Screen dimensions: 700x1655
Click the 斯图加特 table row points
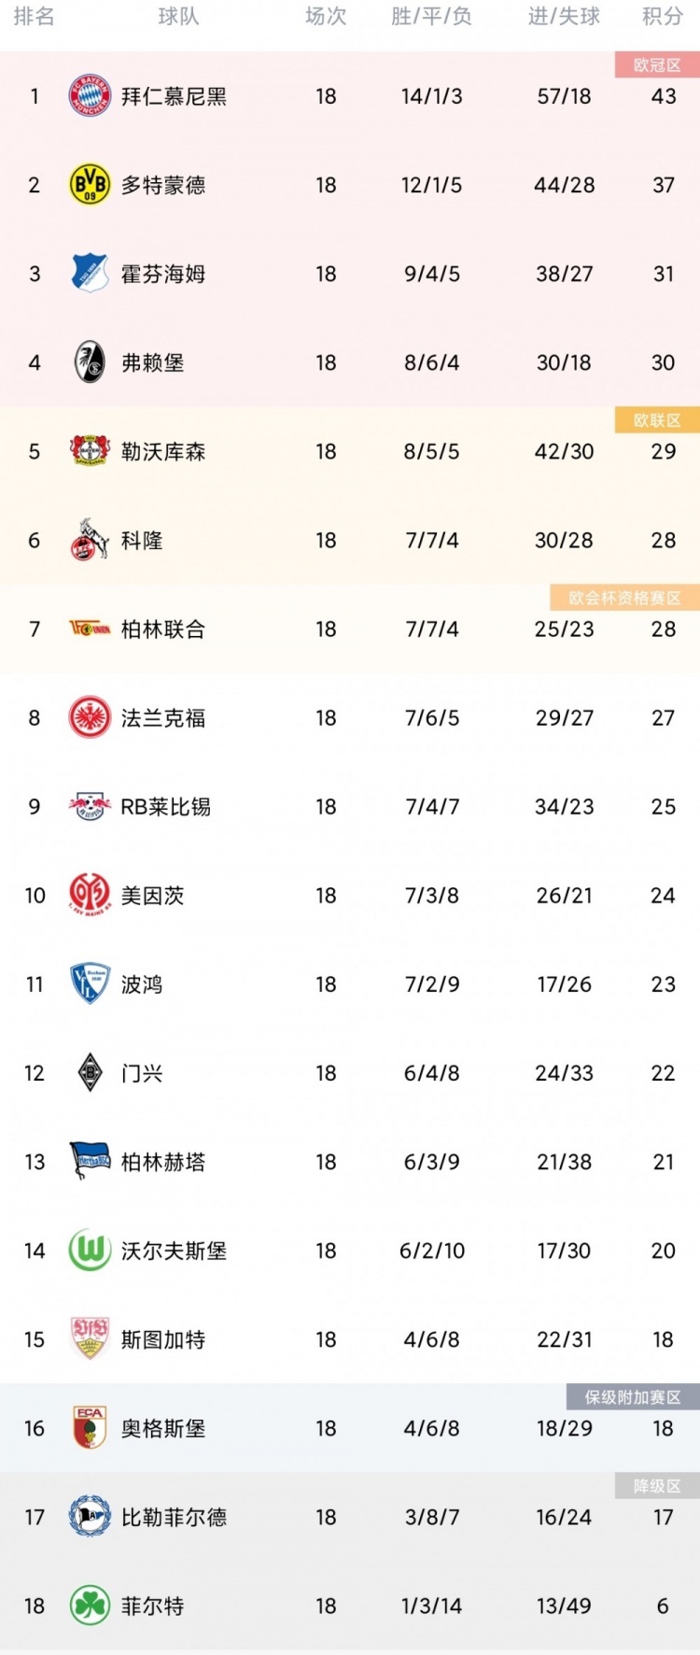(x=663, y=1339)
